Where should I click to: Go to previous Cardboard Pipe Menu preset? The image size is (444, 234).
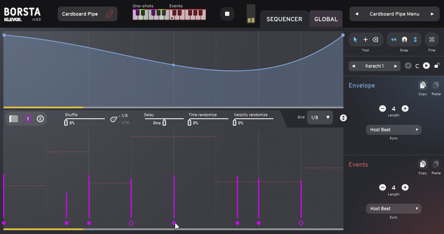[x=357, y=14]
